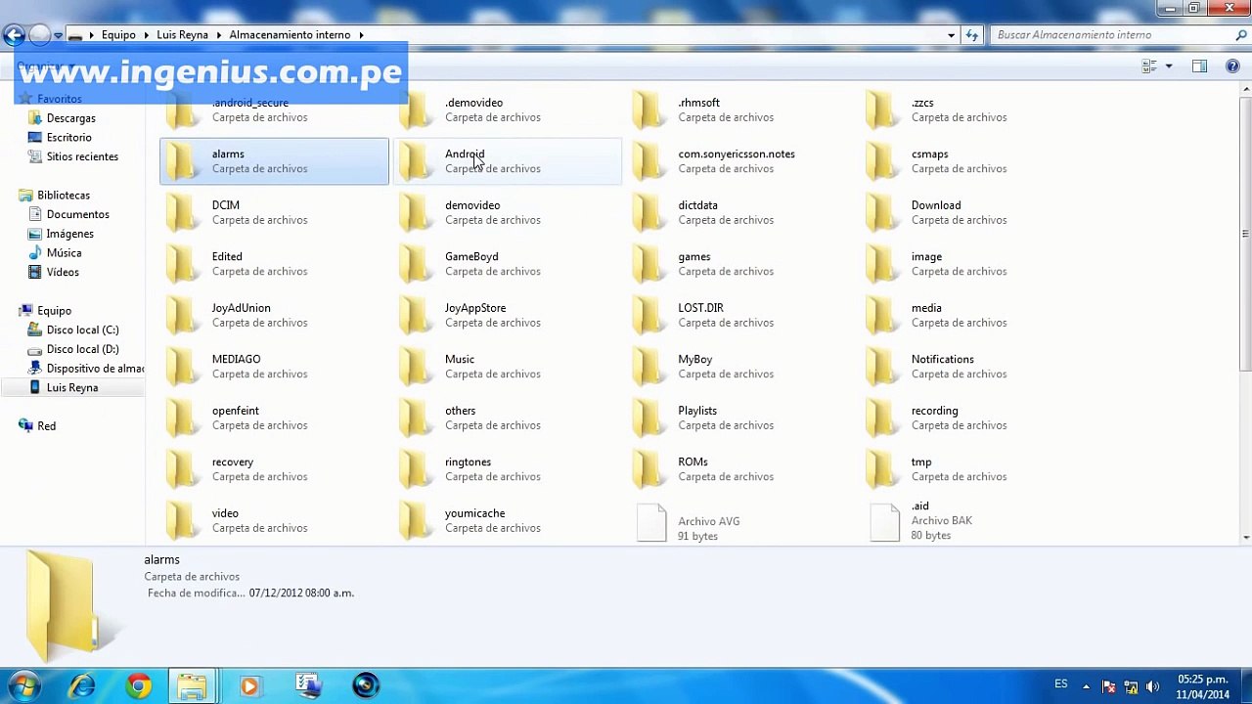
Task: Show hidden tray icons arrow
Action: (1086, 686)
